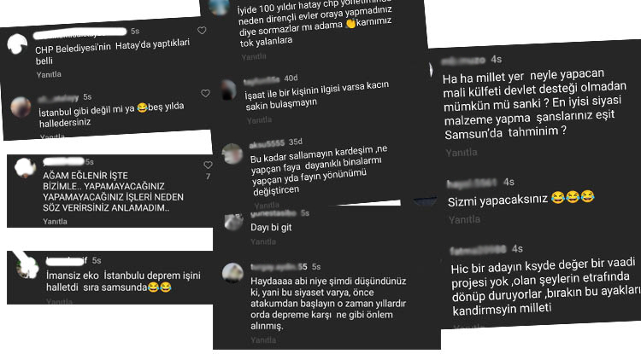This screenshot has height=354, width=641.
Task: Reply to işaat ile bir kişinin comment
Action: (x=259, y=120)
